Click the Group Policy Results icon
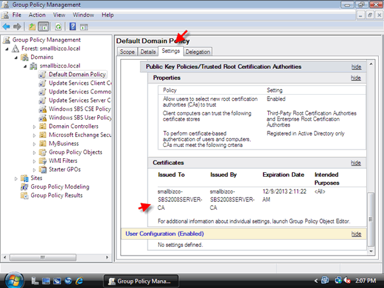Screen dimensions: 384x288 [x=24, y=195]
